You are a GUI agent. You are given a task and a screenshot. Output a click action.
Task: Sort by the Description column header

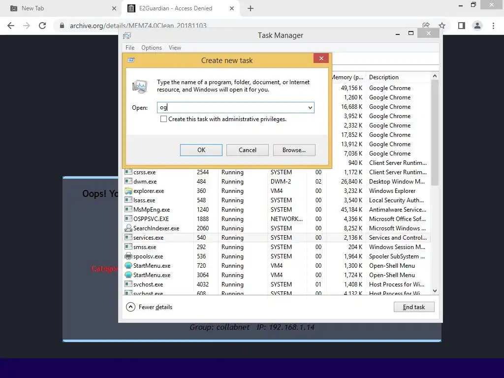pyautogui.click(x=383, y=77)
